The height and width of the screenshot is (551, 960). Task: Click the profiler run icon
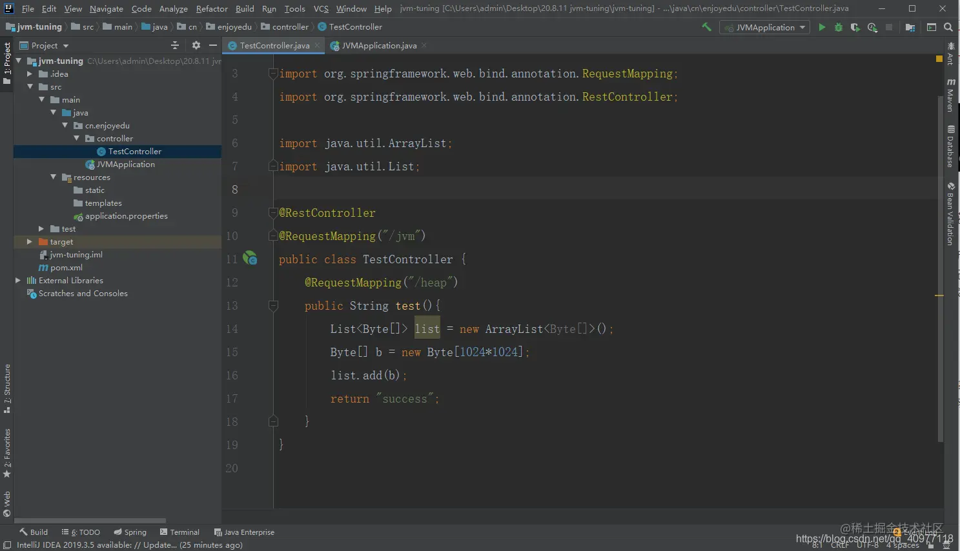[872, 27]
